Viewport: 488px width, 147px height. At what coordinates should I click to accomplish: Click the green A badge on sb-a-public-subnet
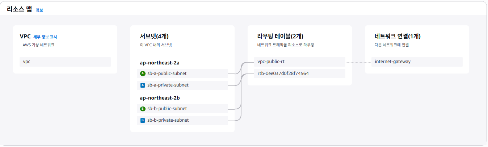click(143, 73)
